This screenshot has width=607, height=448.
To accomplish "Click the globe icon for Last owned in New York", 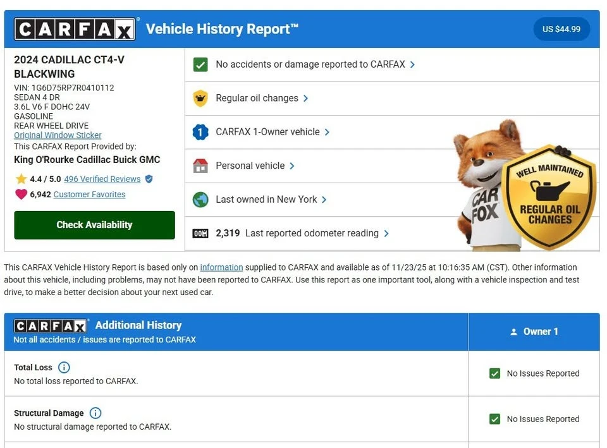I will (x=200, y=200).
